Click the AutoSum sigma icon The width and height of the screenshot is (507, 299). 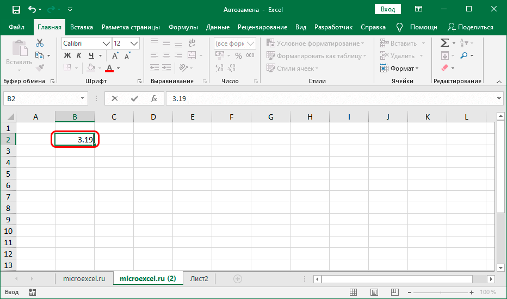point(444,43)
